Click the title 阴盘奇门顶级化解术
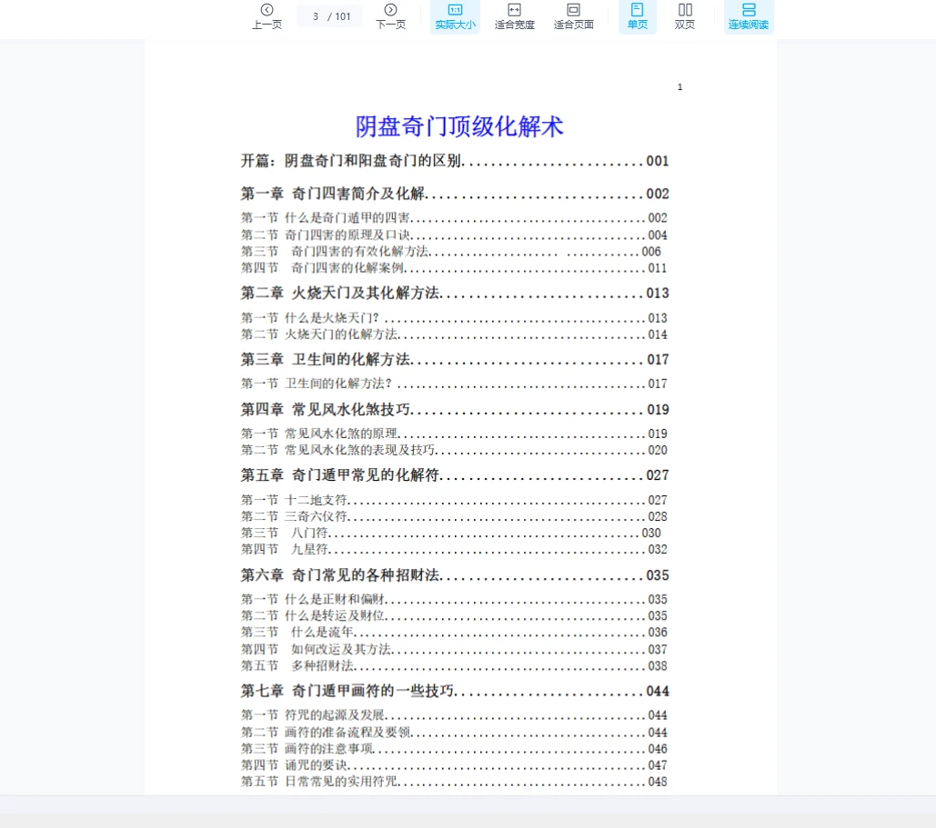 (x=459, y=126)
